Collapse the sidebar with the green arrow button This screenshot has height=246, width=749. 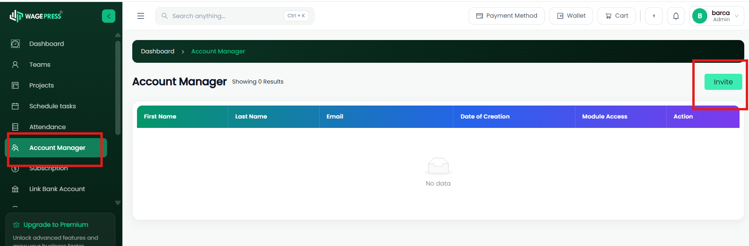coord(109,16)
